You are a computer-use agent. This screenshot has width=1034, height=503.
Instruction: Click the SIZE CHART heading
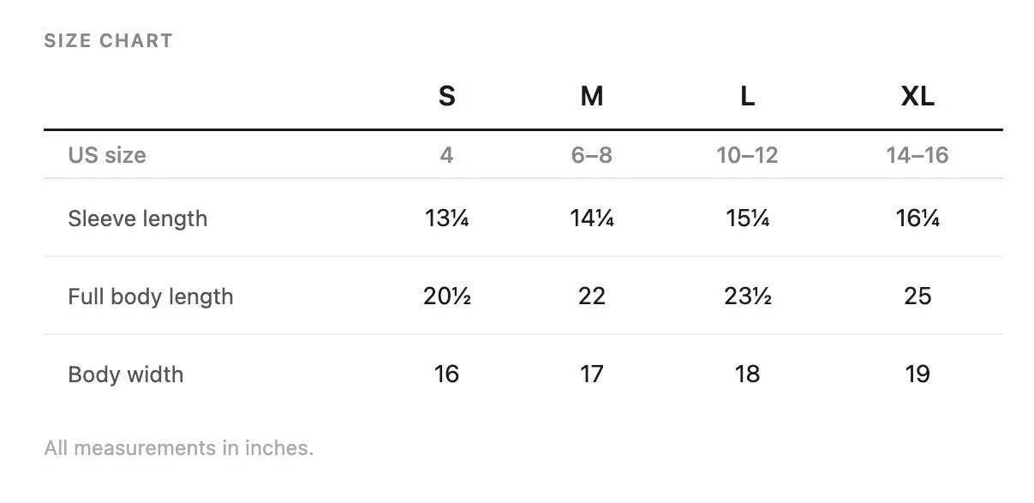pos(108,40)
